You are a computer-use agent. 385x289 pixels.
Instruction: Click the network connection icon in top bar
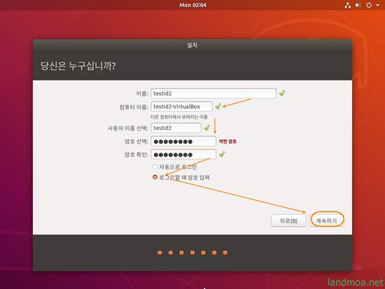pos(347,5)
